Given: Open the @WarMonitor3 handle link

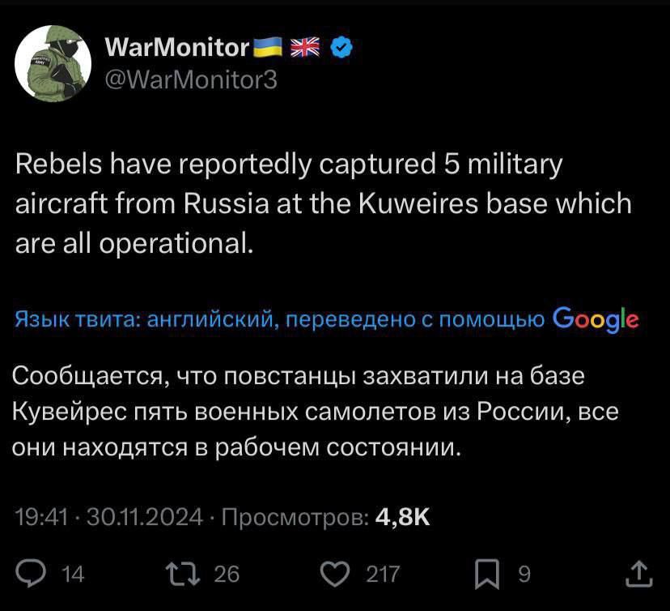Looking at the screenshot, I should (191, 79).
